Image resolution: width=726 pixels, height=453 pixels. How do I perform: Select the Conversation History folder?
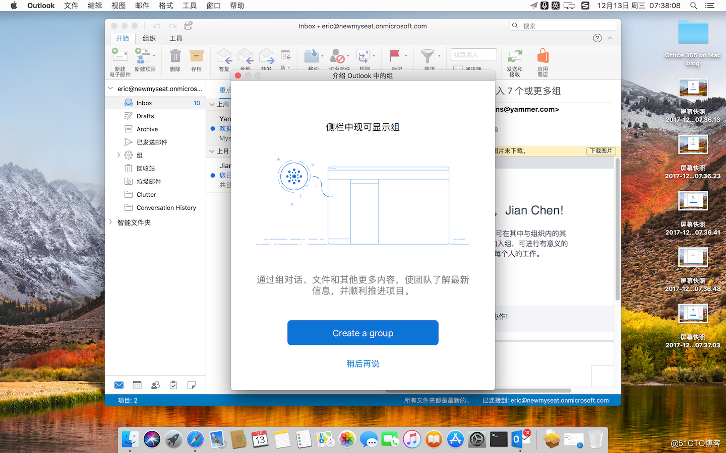point(155,207)
